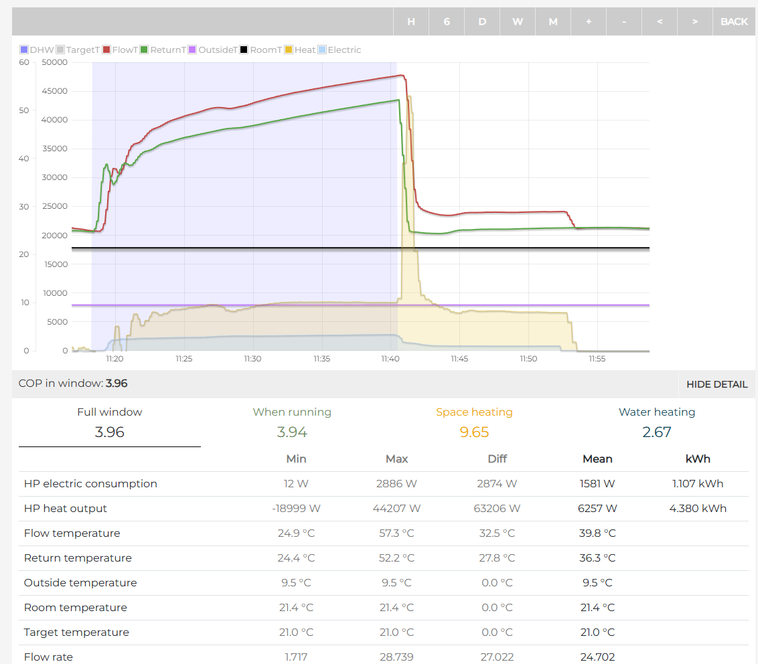Select the Full window COP tab
758x664 pixels.
(109, 422)
